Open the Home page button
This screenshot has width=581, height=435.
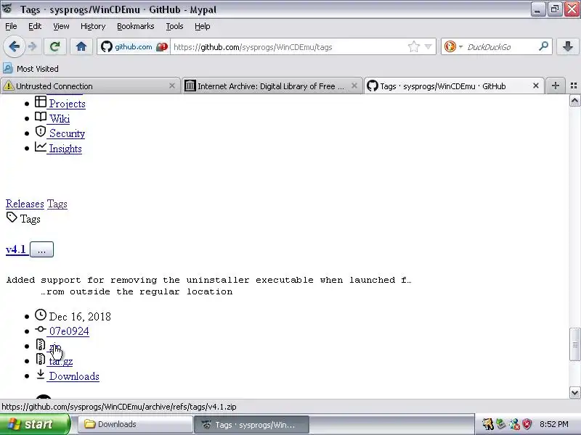point(81,46)
